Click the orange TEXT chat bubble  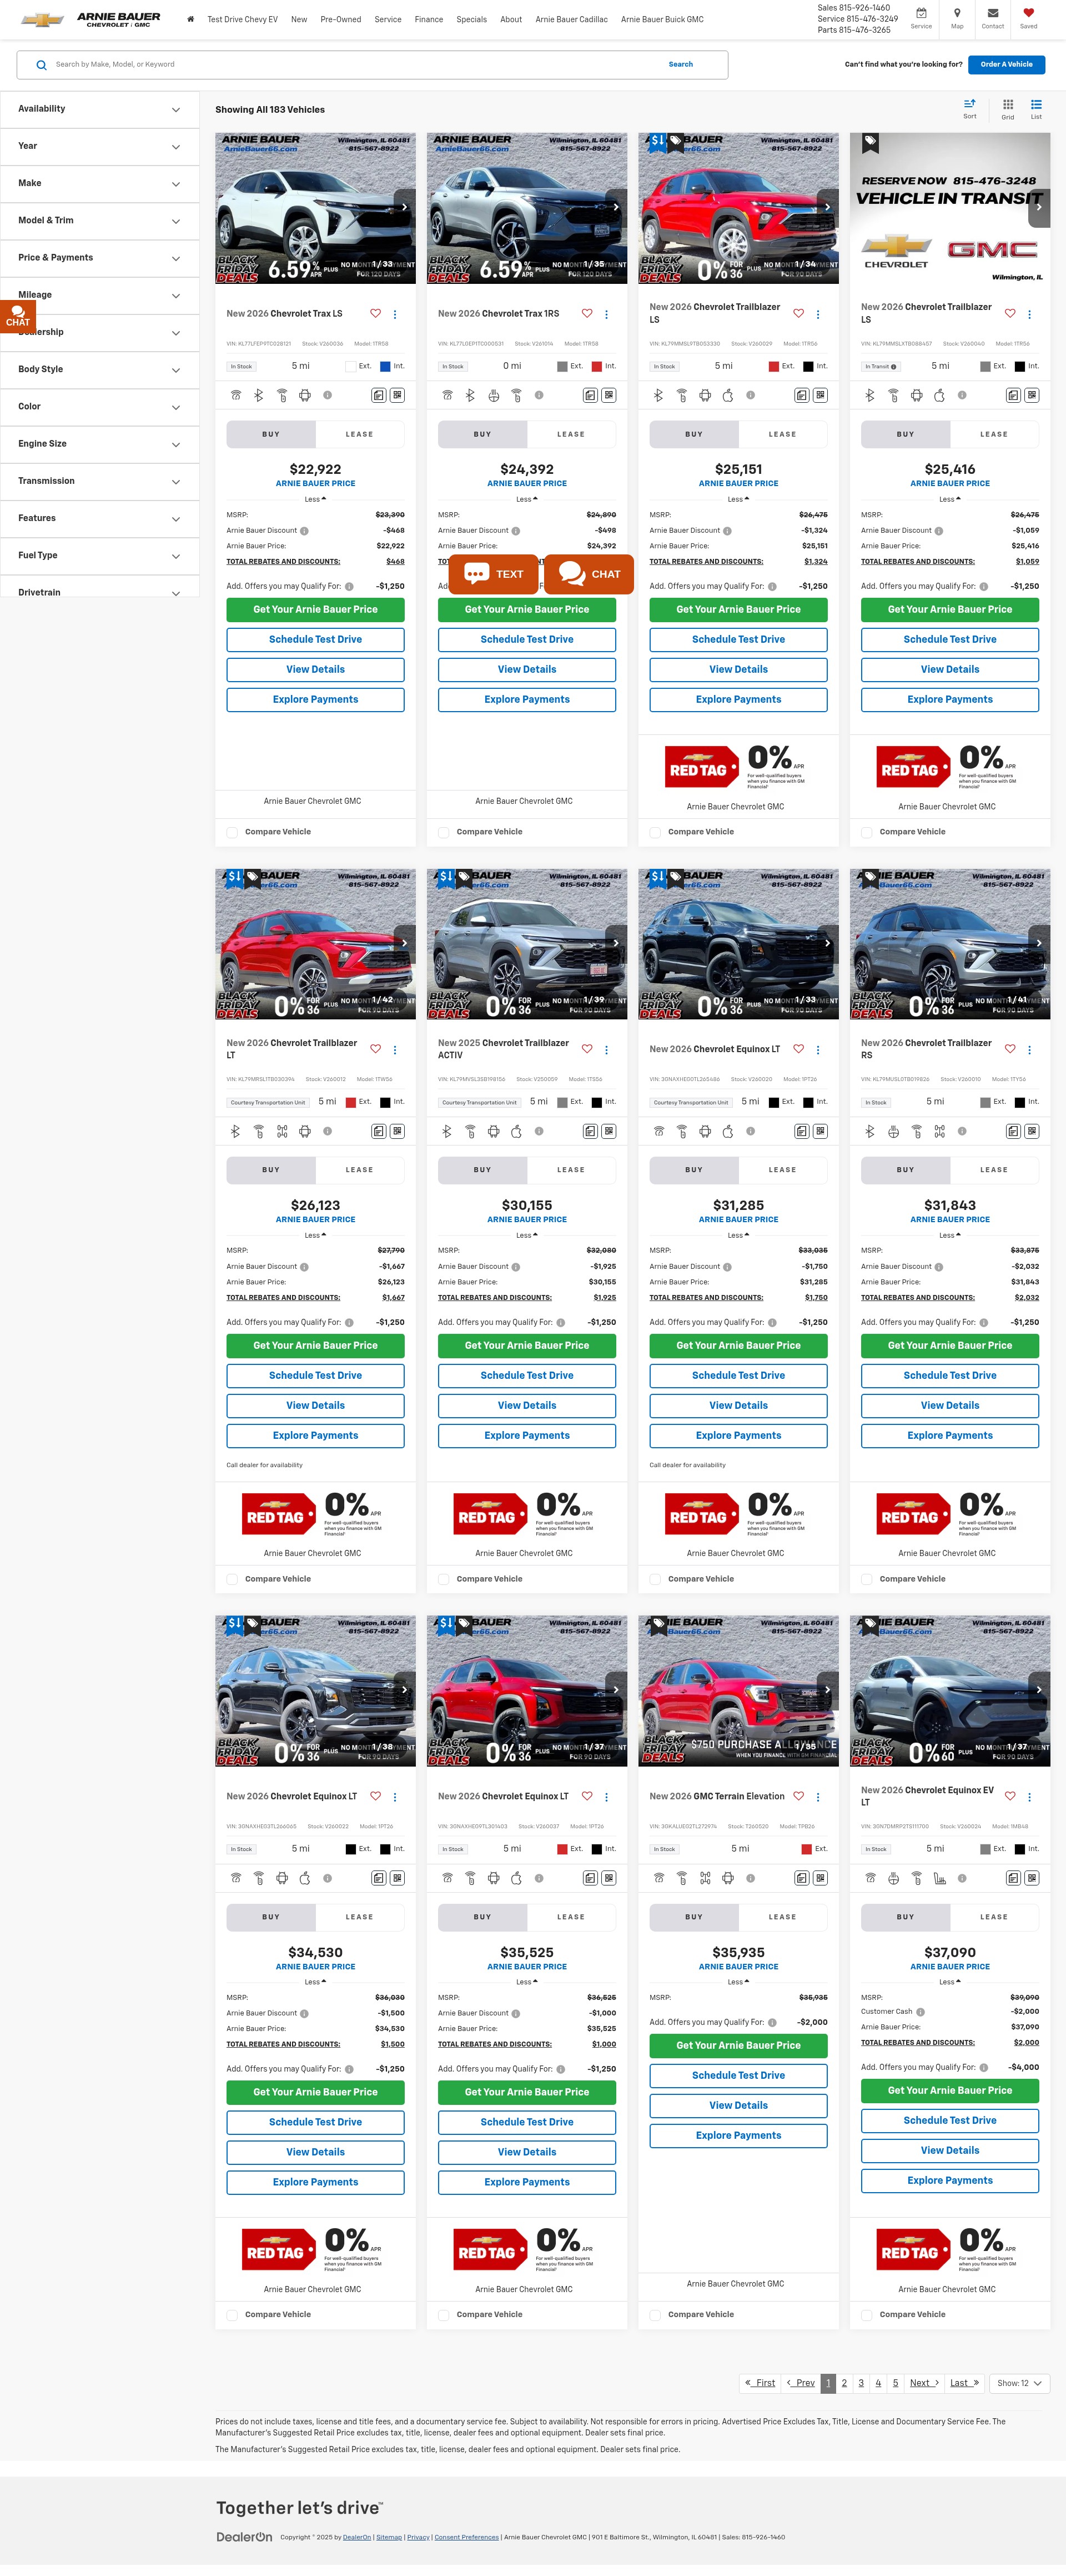click(494, 574)
